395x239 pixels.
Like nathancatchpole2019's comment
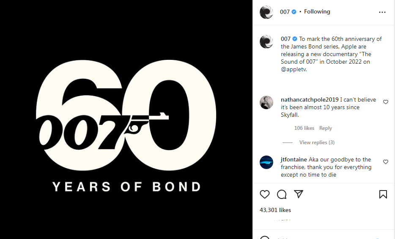click(386, 102)
